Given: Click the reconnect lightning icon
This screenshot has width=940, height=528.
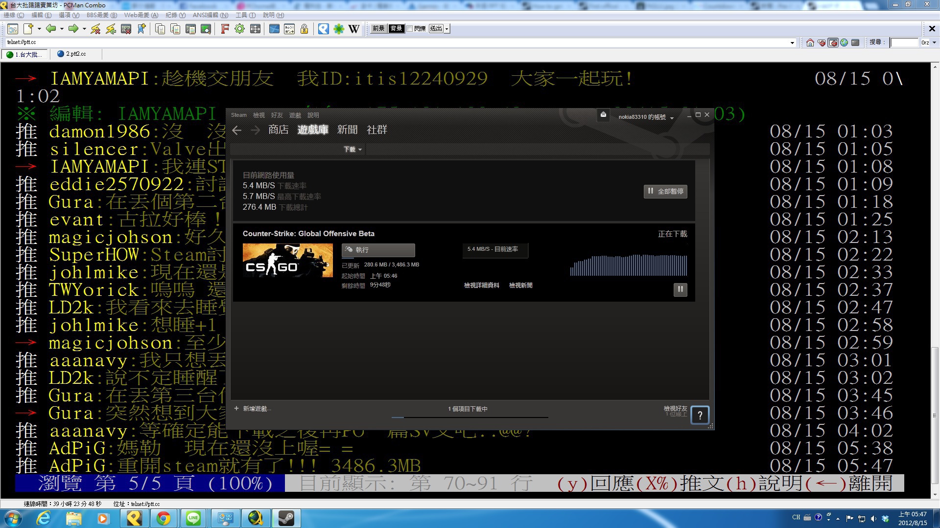Looking at the screenshot, I should pyautogui.click(x=111, y=29).
